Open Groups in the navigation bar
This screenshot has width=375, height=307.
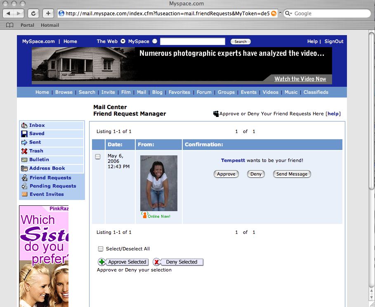tap(226, 92)
